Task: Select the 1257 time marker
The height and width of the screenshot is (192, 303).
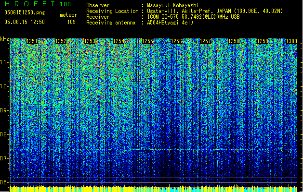Action: pyautogui.click(x=206, y=42)
